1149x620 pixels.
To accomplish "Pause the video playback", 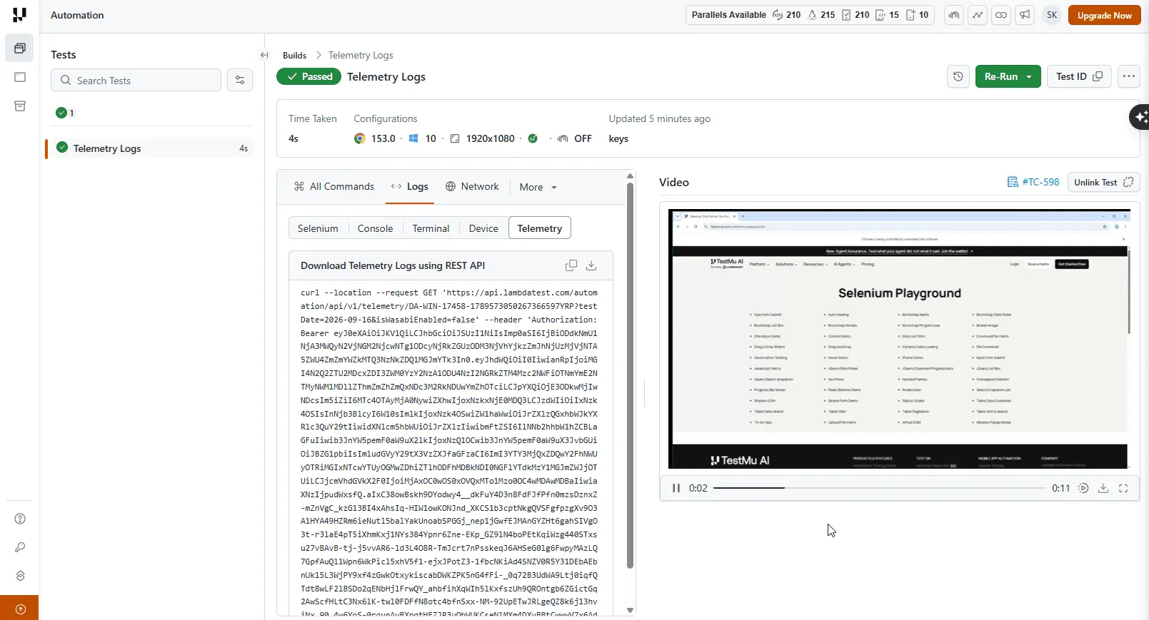I will [x=676, y=488].
